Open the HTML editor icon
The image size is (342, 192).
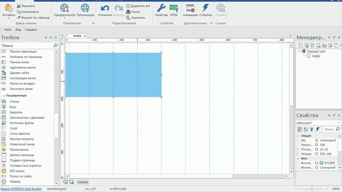point(174,9)
